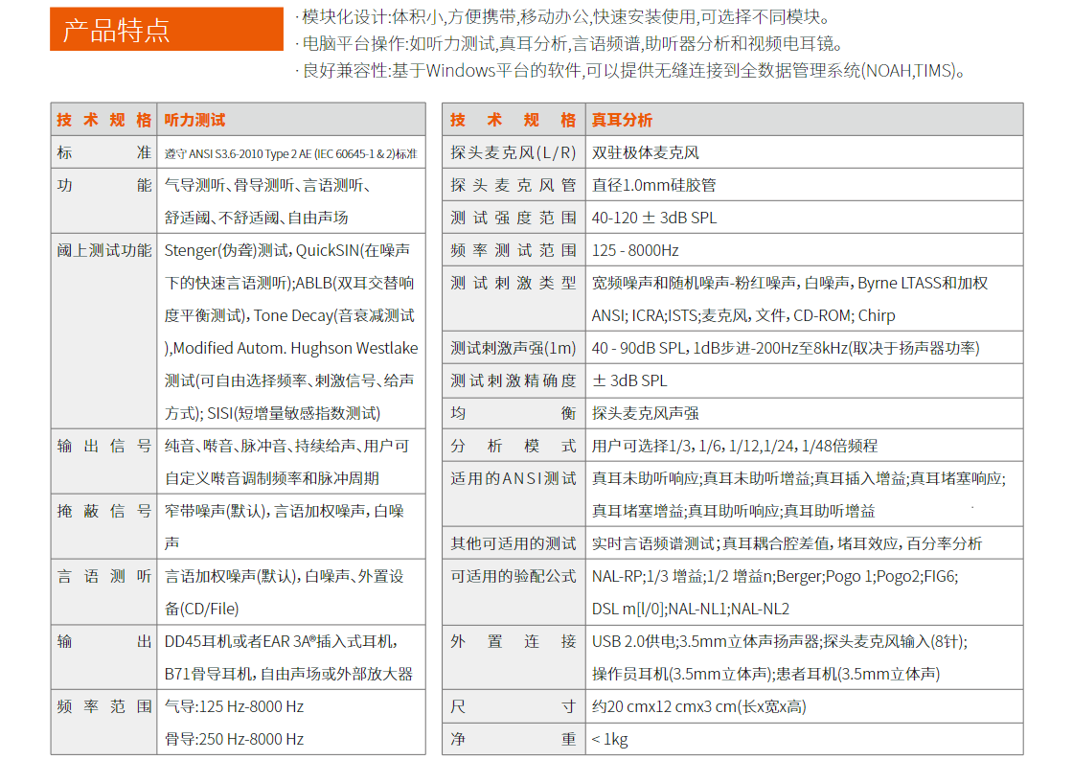Click the orange 产品特点 heading banner
This screenshot has height=783, width=1073.
[167, 30]
